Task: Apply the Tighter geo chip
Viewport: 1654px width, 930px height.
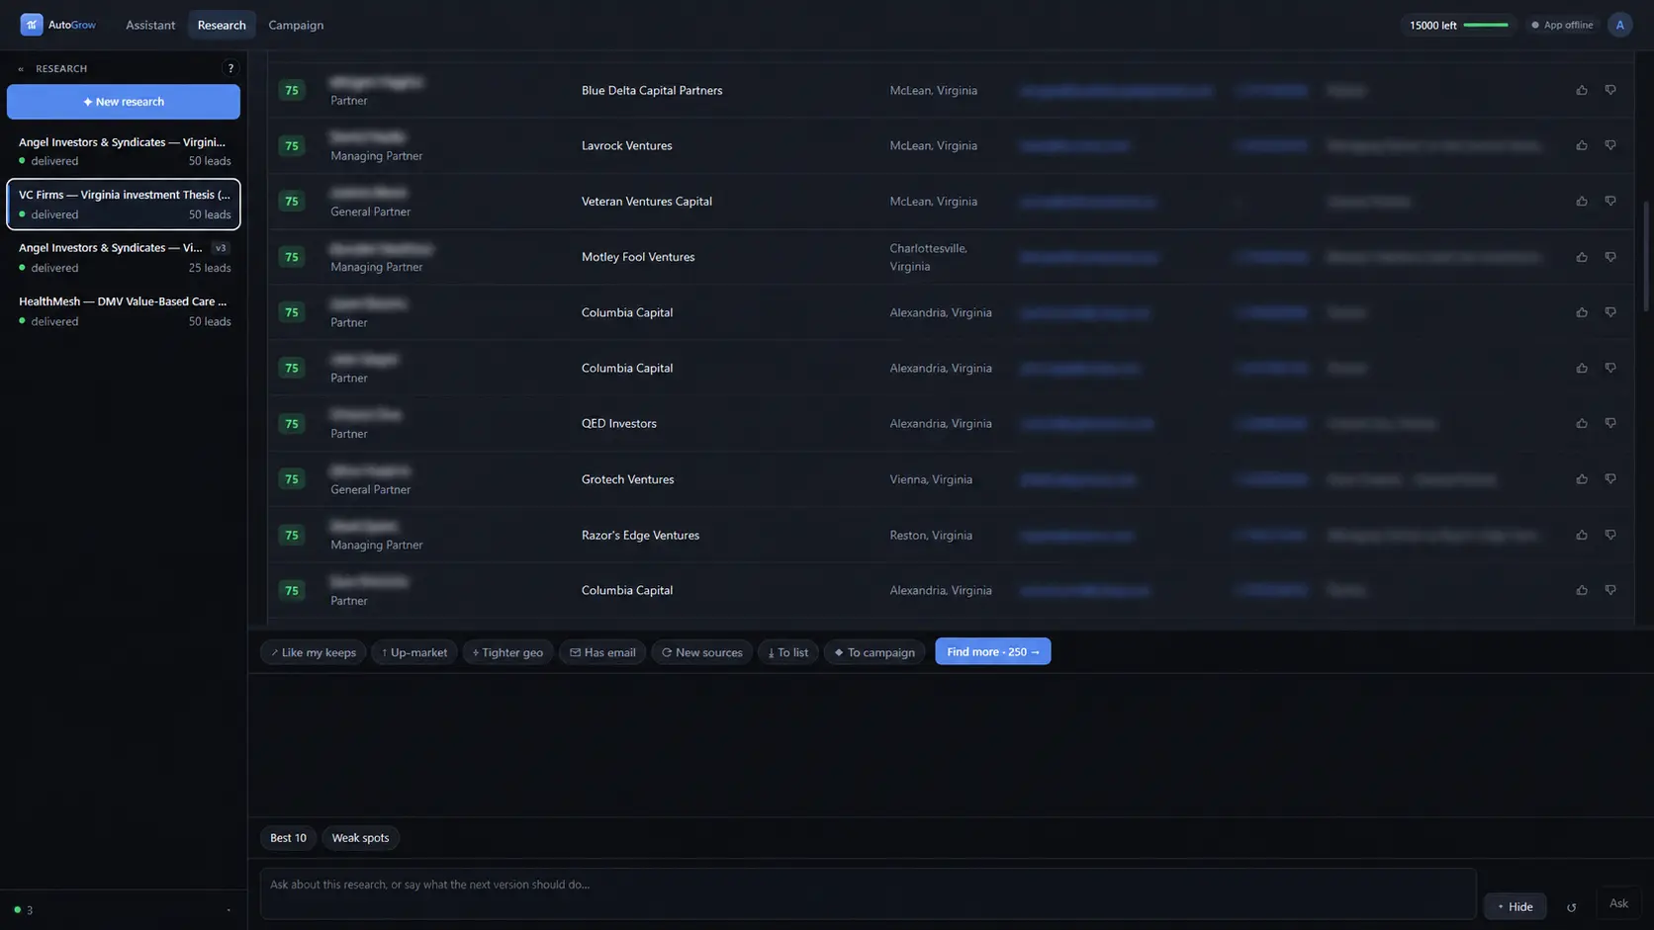Action: coord(507,652)
